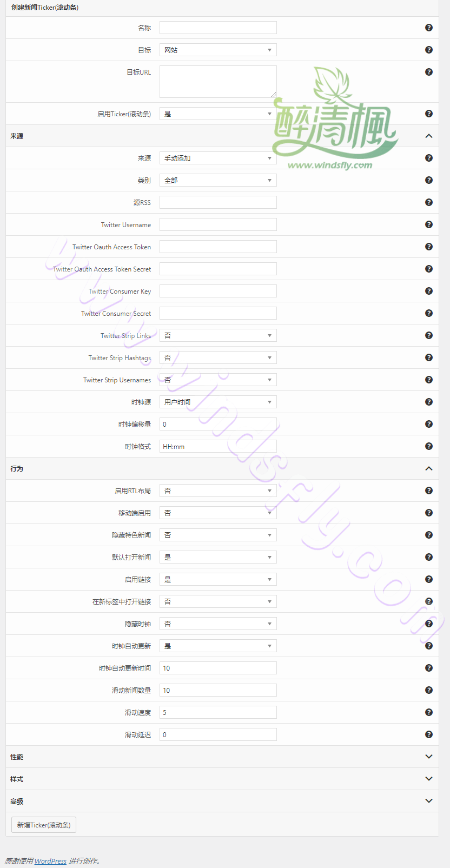The image size is (450, 868).
Task: Click the help icon beside 名称 field
Action: (x=429, y=28)
